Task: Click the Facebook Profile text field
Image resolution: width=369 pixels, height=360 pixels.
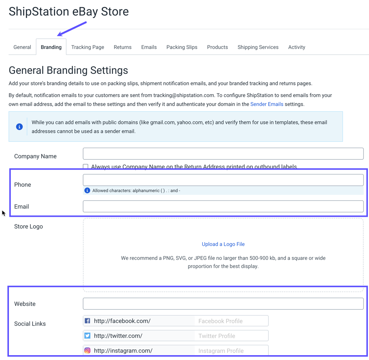Action: click(231, 321)
